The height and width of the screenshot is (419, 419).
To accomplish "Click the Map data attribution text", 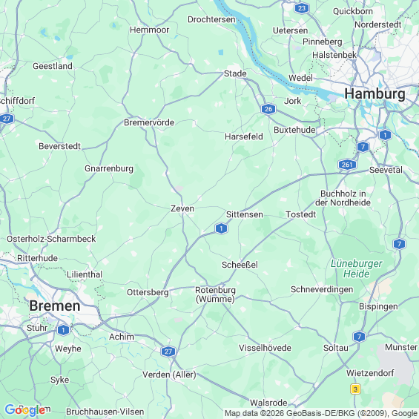I will pos(321,413).
